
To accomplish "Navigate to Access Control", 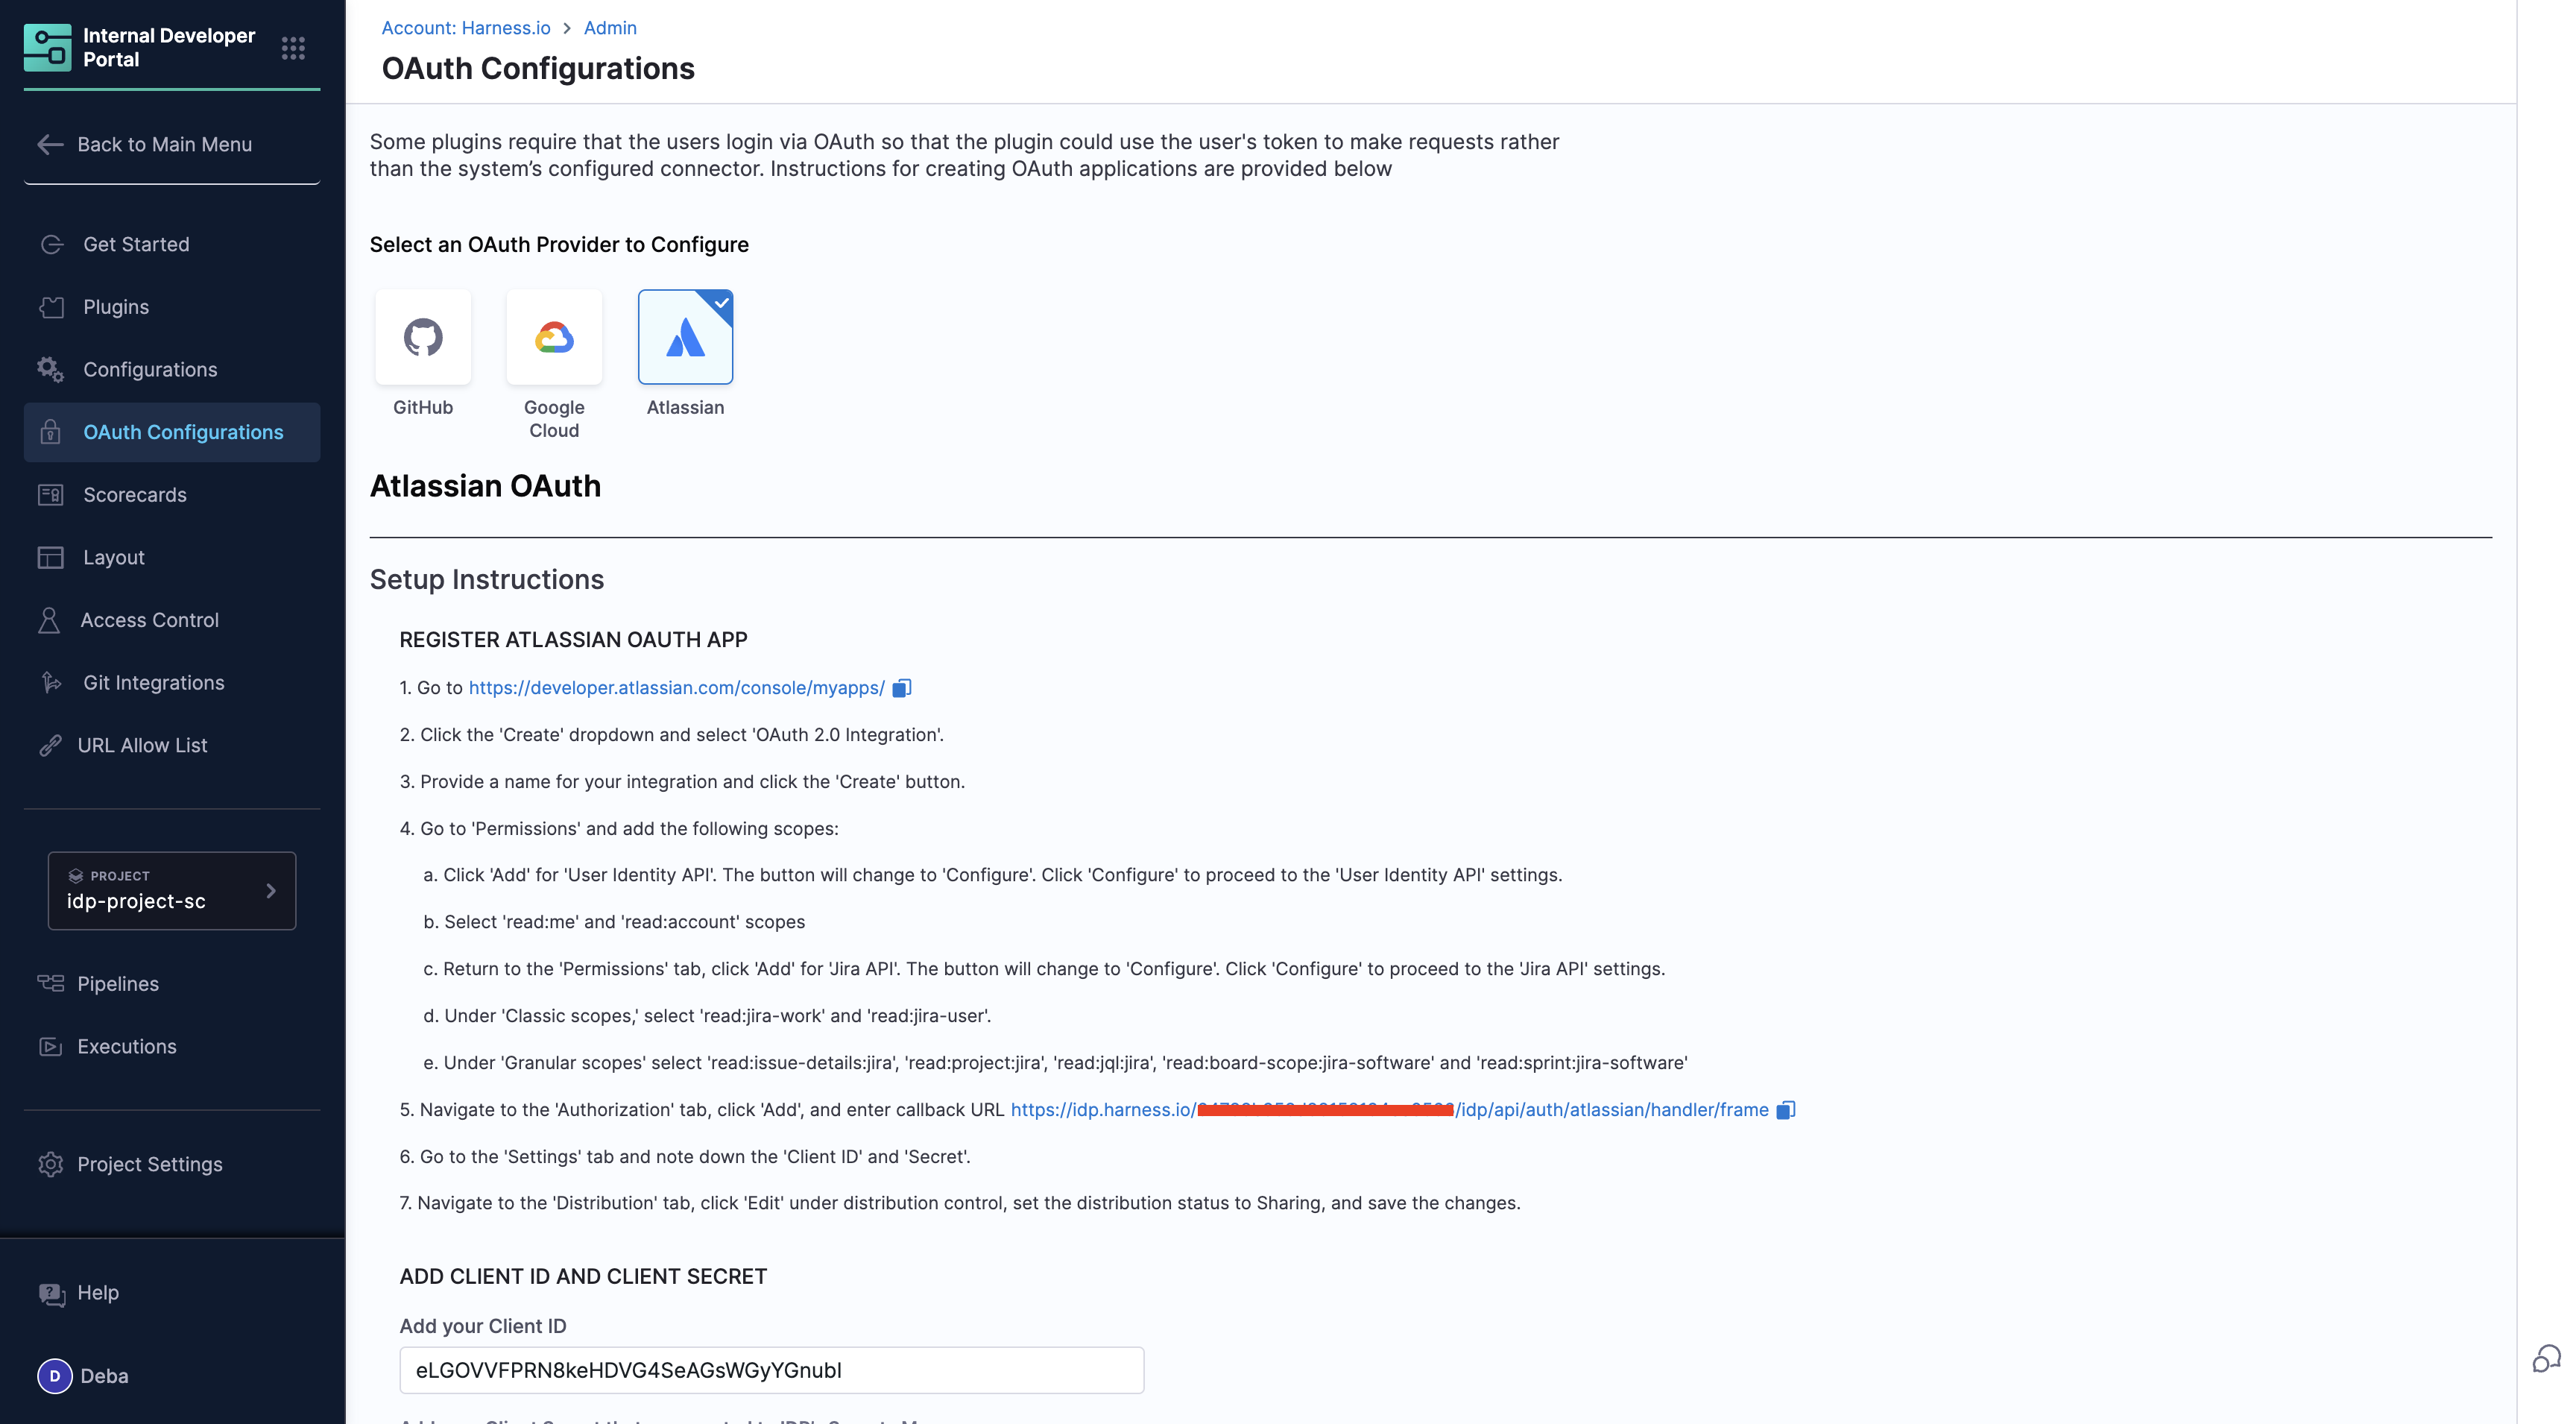I will pyautogui.click(x=149, y=620).
